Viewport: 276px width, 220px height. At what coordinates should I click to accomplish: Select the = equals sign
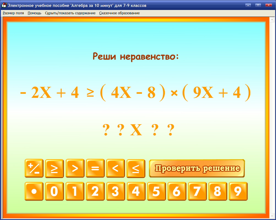click(x=95, y=169)
